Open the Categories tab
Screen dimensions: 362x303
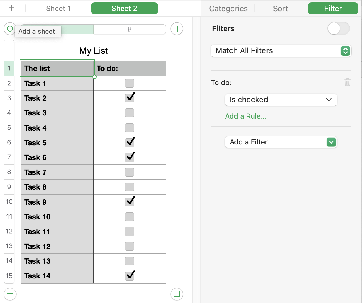228,9
